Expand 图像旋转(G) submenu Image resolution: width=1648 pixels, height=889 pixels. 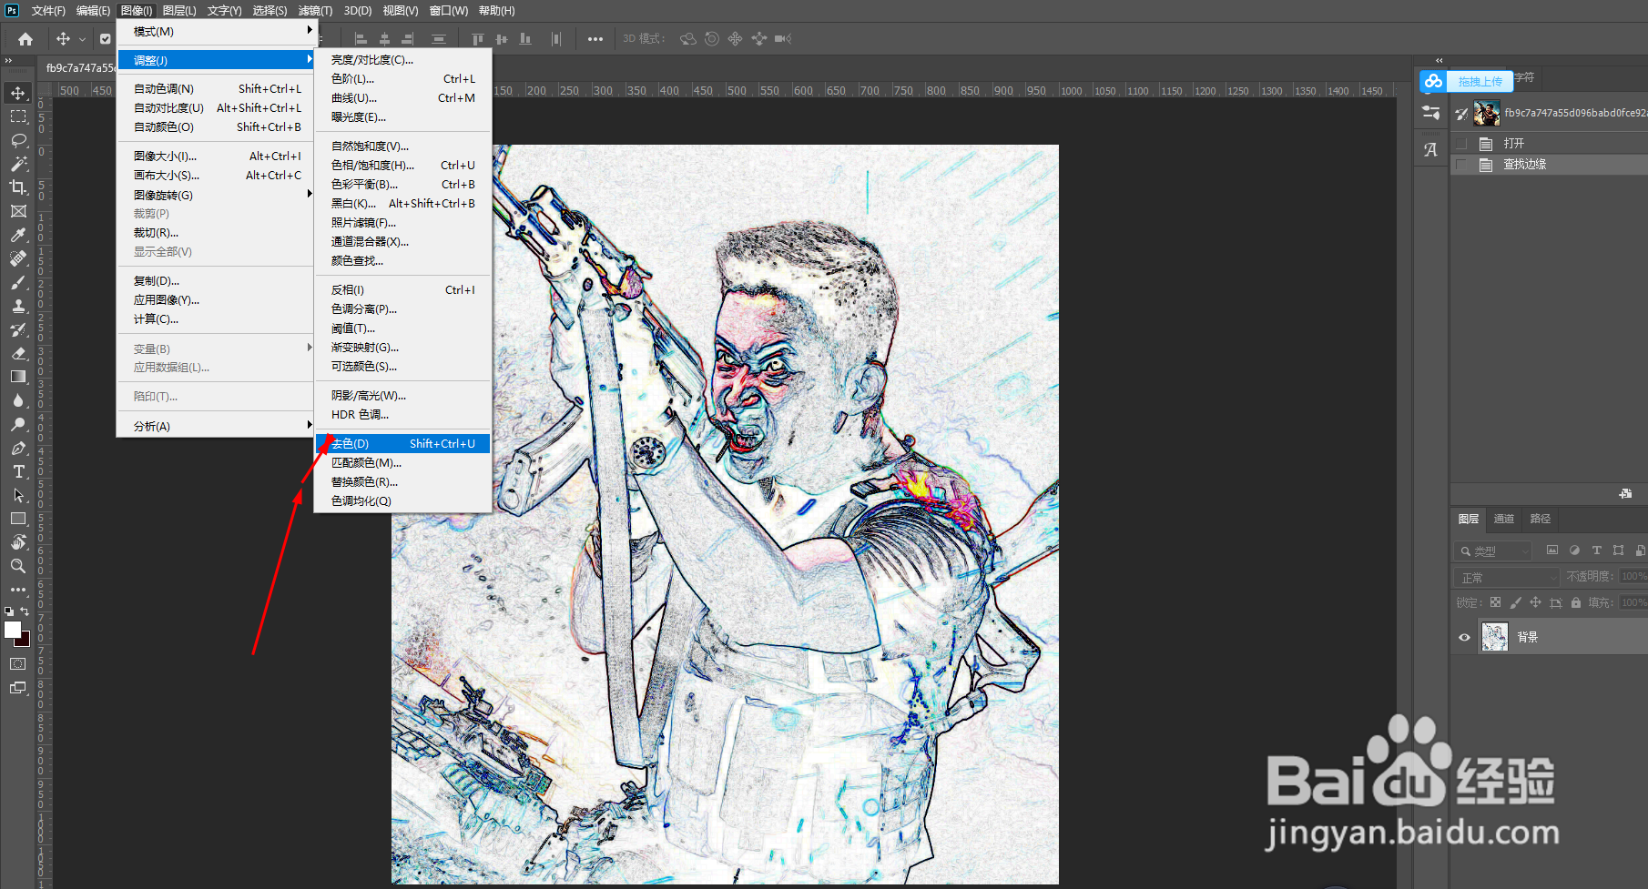[216, 195]
